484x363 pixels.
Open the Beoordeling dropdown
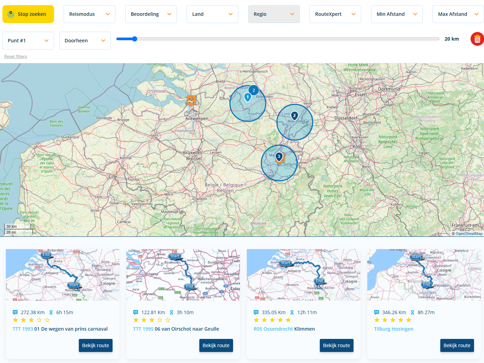[151, 14]
